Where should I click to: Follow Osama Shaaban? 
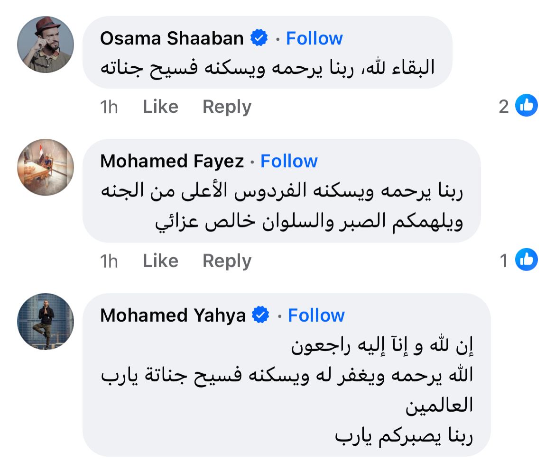[x=314, y=38]
